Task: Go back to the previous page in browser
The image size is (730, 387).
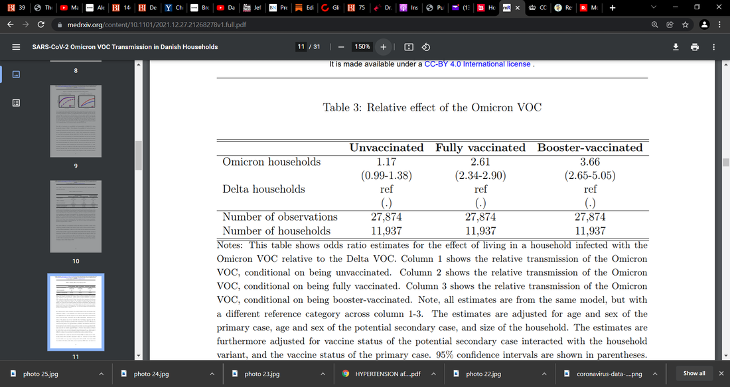Action: (10, 25)
